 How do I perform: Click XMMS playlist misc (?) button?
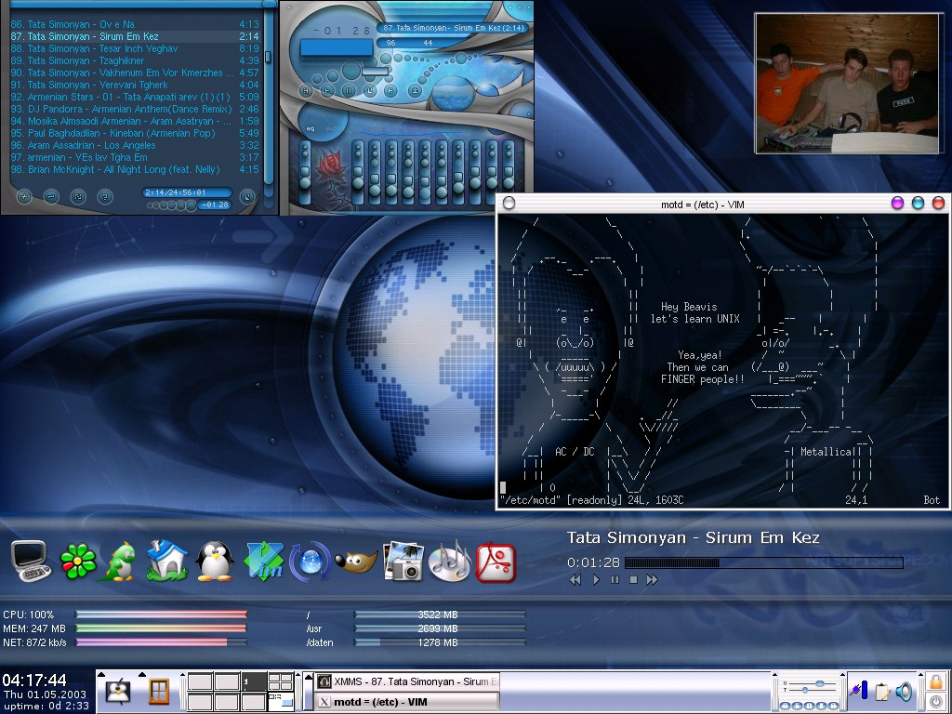click(106, 197)
